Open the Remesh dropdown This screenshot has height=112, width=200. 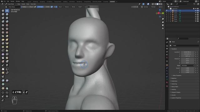click(x=154, y=7)
